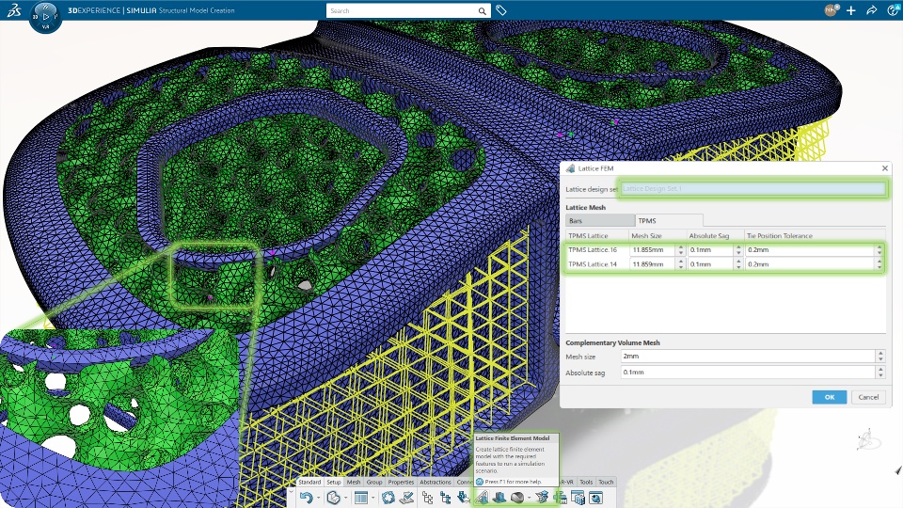This screenshot has width=903, height=508.
Task: Click the 3D part shape icon
Action: pyautogui.click(x=333, y=498)
